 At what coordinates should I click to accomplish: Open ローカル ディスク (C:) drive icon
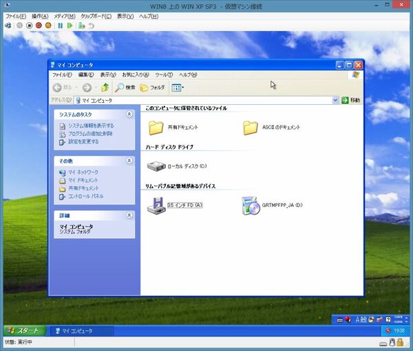click(156, 166)
